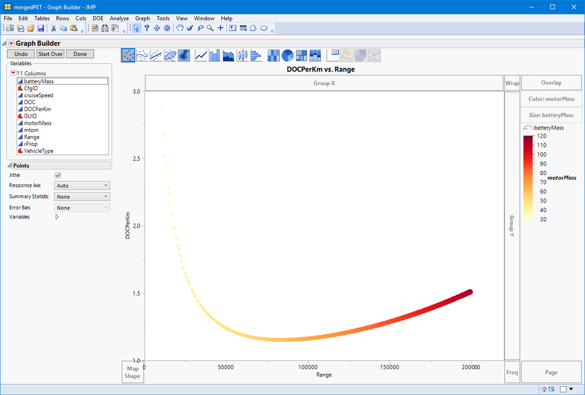Open the Graph menu
This screenshot has height=395, width=585.
pyautogui.click(x=143, y=18)
